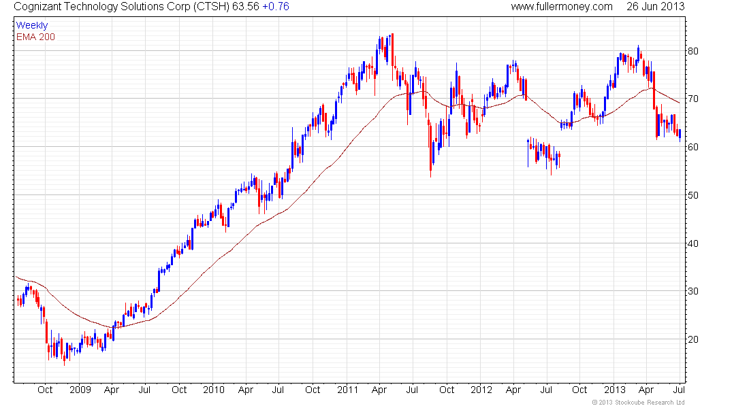Click the 2013 year label on time axis
Image resolution: width=749 pixels, height=408 pixels.
[614, 390]
